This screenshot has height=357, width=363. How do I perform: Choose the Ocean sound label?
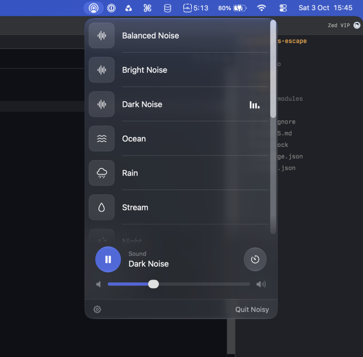134,139
